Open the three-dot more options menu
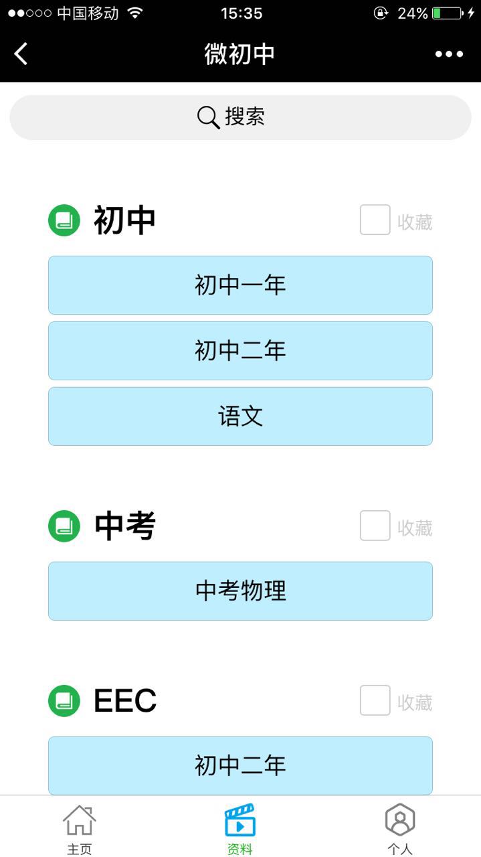 449,54
